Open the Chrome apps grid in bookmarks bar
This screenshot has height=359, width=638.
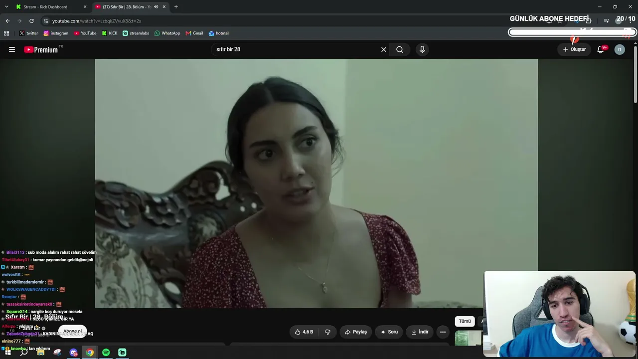[6, 33]
